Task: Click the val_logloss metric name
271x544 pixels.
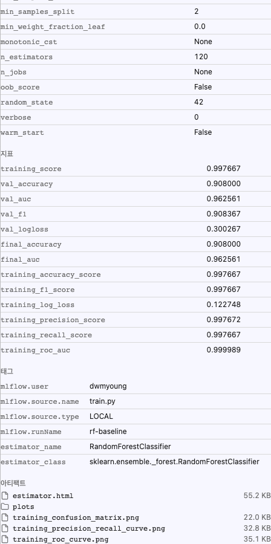Action: (24, 229)
